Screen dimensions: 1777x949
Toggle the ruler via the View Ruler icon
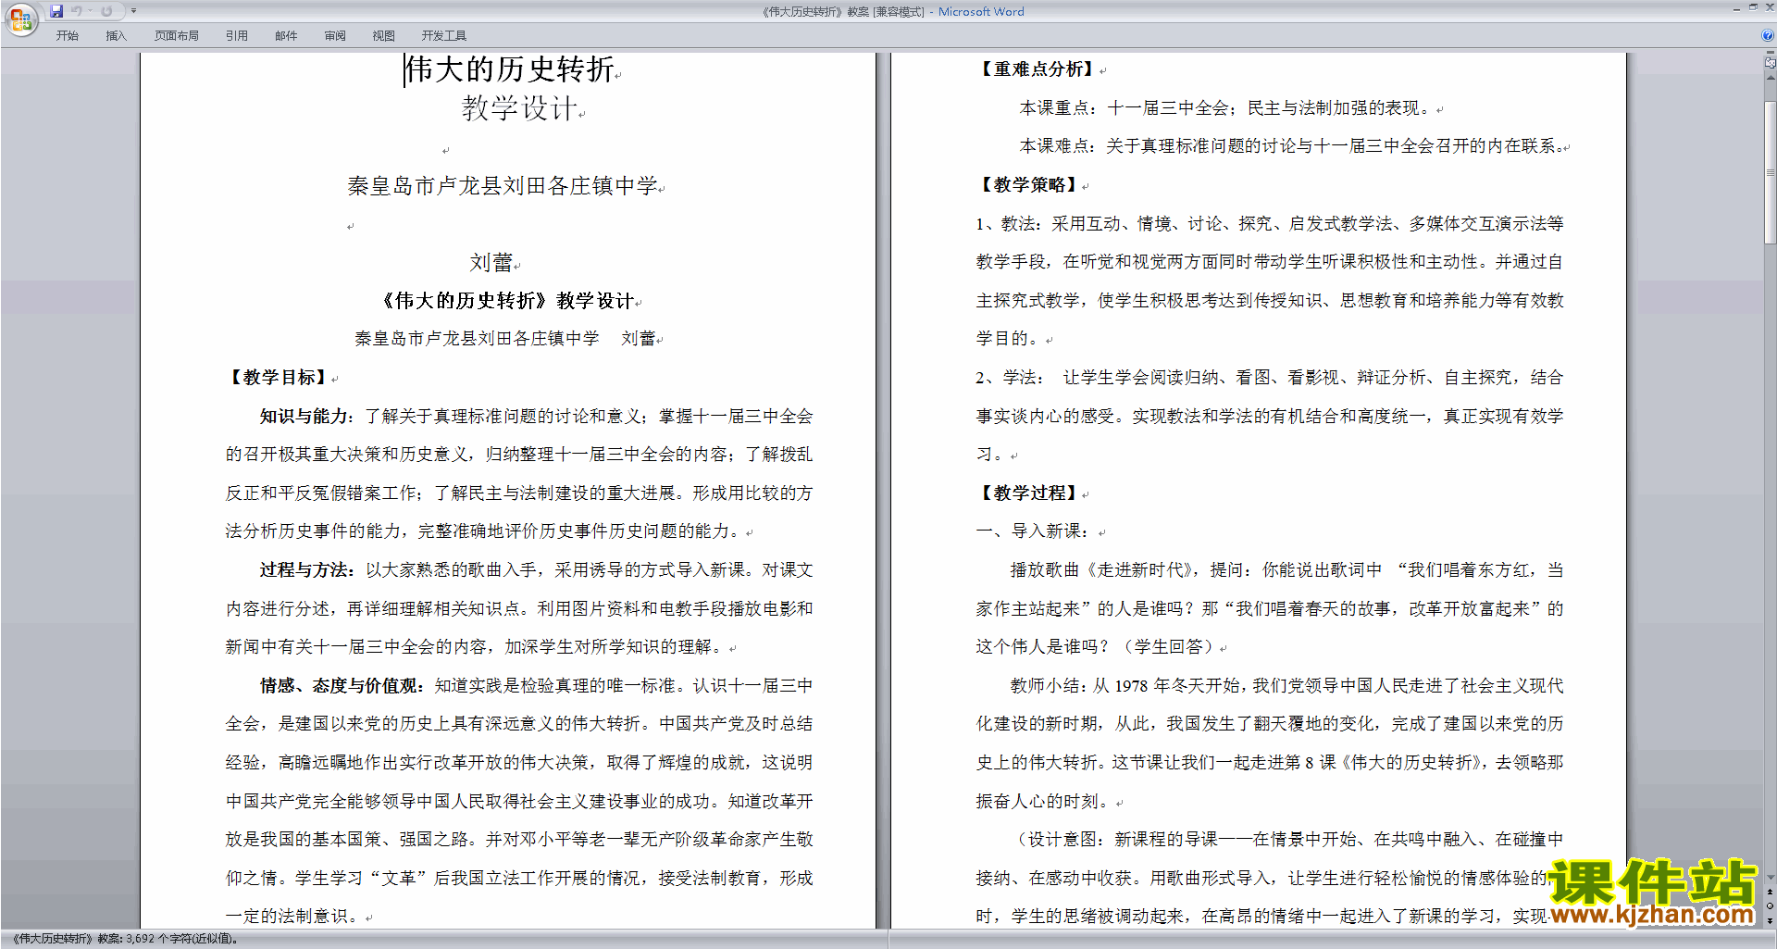click(1770, 63)
